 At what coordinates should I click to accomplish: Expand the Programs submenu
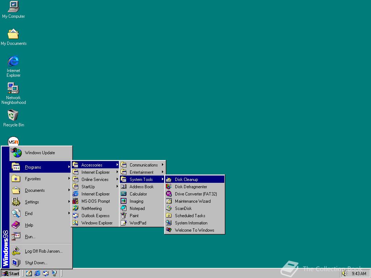click(41, 167)
